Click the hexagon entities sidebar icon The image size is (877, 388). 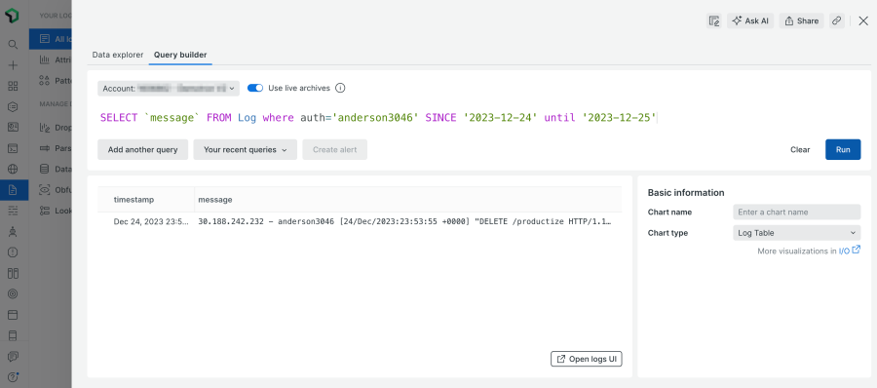coord(13,106)
